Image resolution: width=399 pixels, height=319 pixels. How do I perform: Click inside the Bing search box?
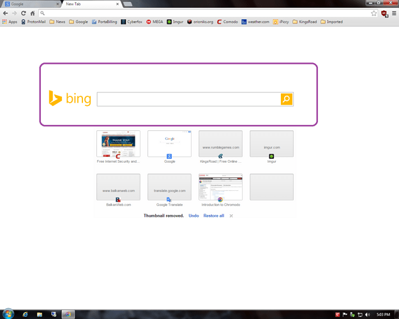[188, 100]
